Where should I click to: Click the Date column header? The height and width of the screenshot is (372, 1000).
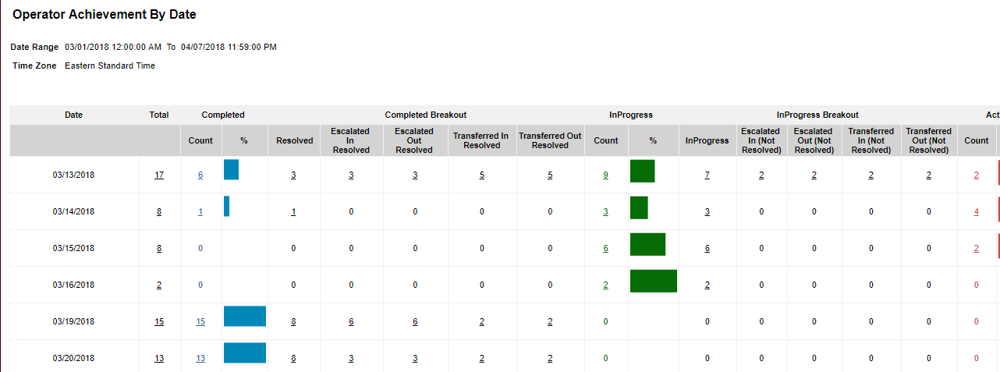coord(73,115)
